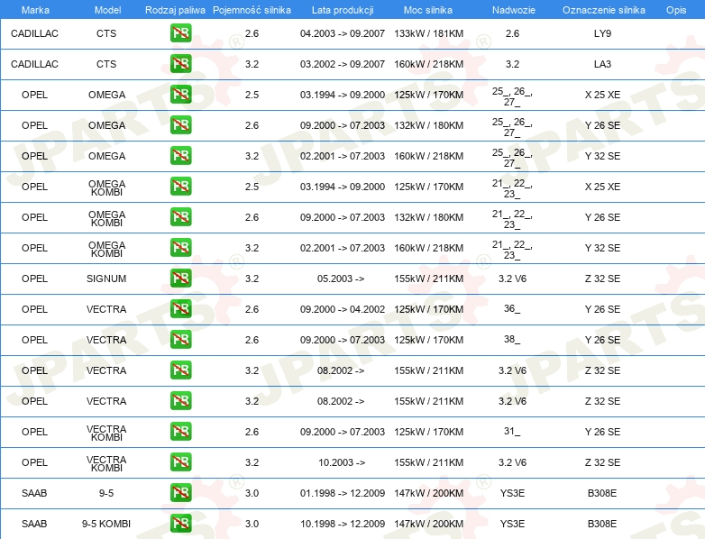This screenshot has width=705, height=539.
Task: Click the fuel icon for Vectra Kombi 2.6
Action: tap(180, 432)
